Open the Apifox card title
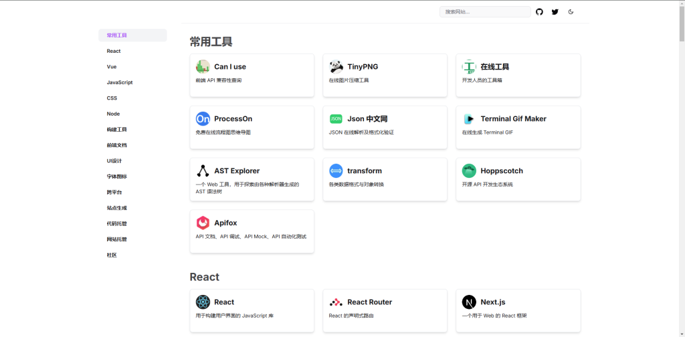Viewport: 685px width, 337px height. [225, 223]
